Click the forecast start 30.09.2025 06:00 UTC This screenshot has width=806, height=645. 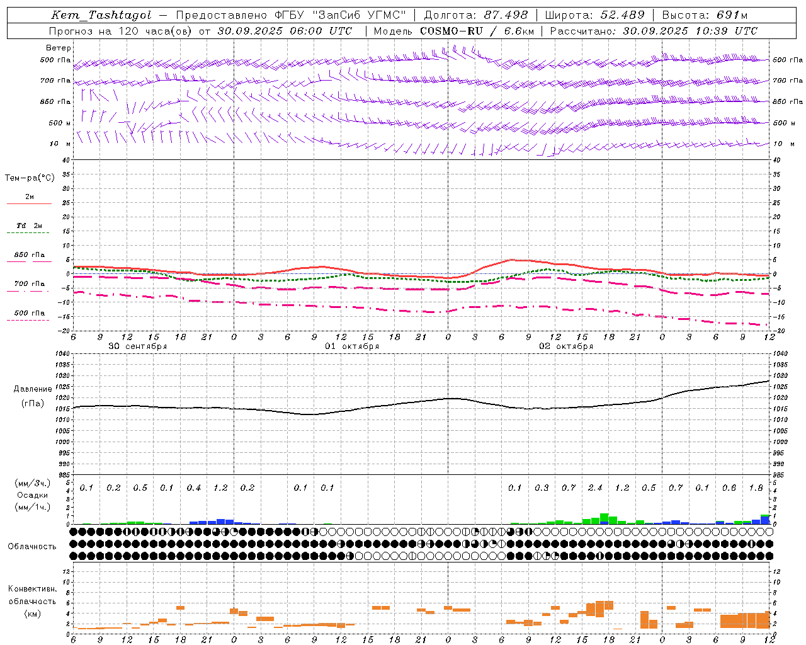(x=284, y=30)
